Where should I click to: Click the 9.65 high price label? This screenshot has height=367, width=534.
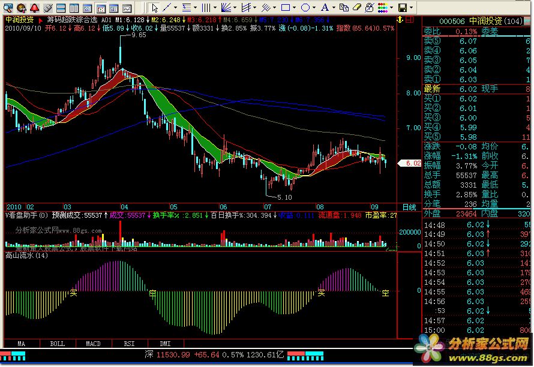[139, 35]
